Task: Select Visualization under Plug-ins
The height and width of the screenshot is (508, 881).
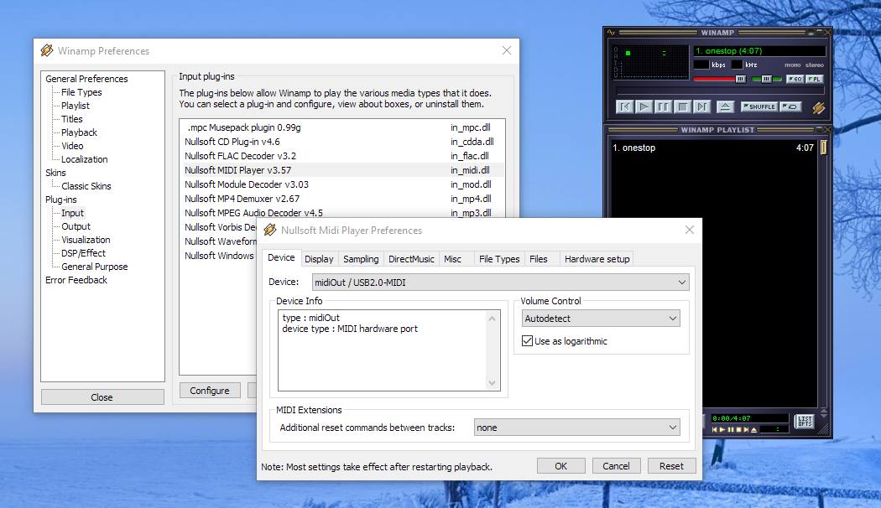Action: 86,240
